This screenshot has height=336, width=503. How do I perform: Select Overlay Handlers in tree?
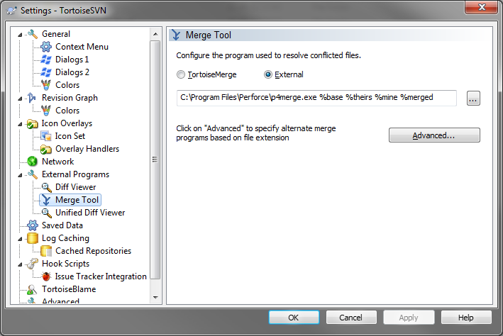87,149
